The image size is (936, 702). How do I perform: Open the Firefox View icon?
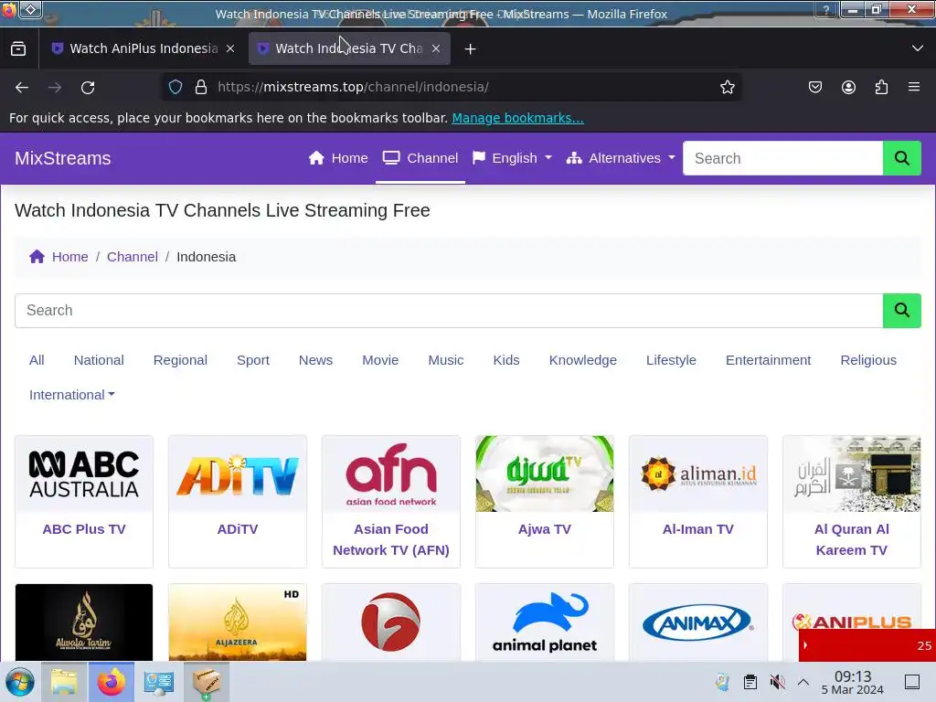click(18, 48)
